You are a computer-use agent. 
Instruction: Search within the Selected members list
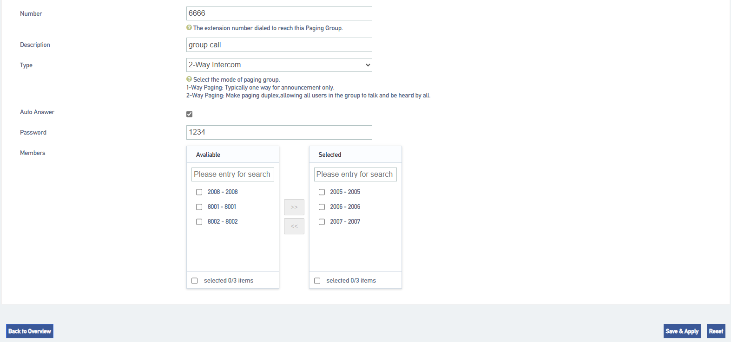[x=356, y=174]
